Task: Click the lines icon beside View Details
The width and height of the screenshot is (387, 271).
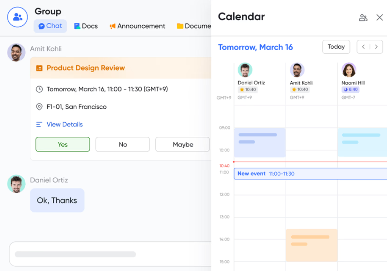Action: [x=39, y=124]
